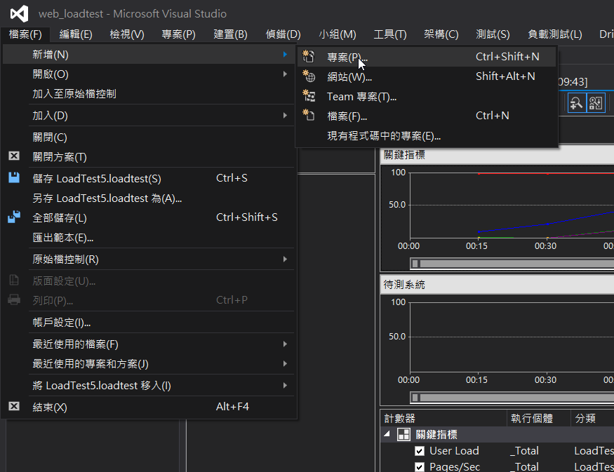Toggle the User Load counter checkbox

coord(420,451)
